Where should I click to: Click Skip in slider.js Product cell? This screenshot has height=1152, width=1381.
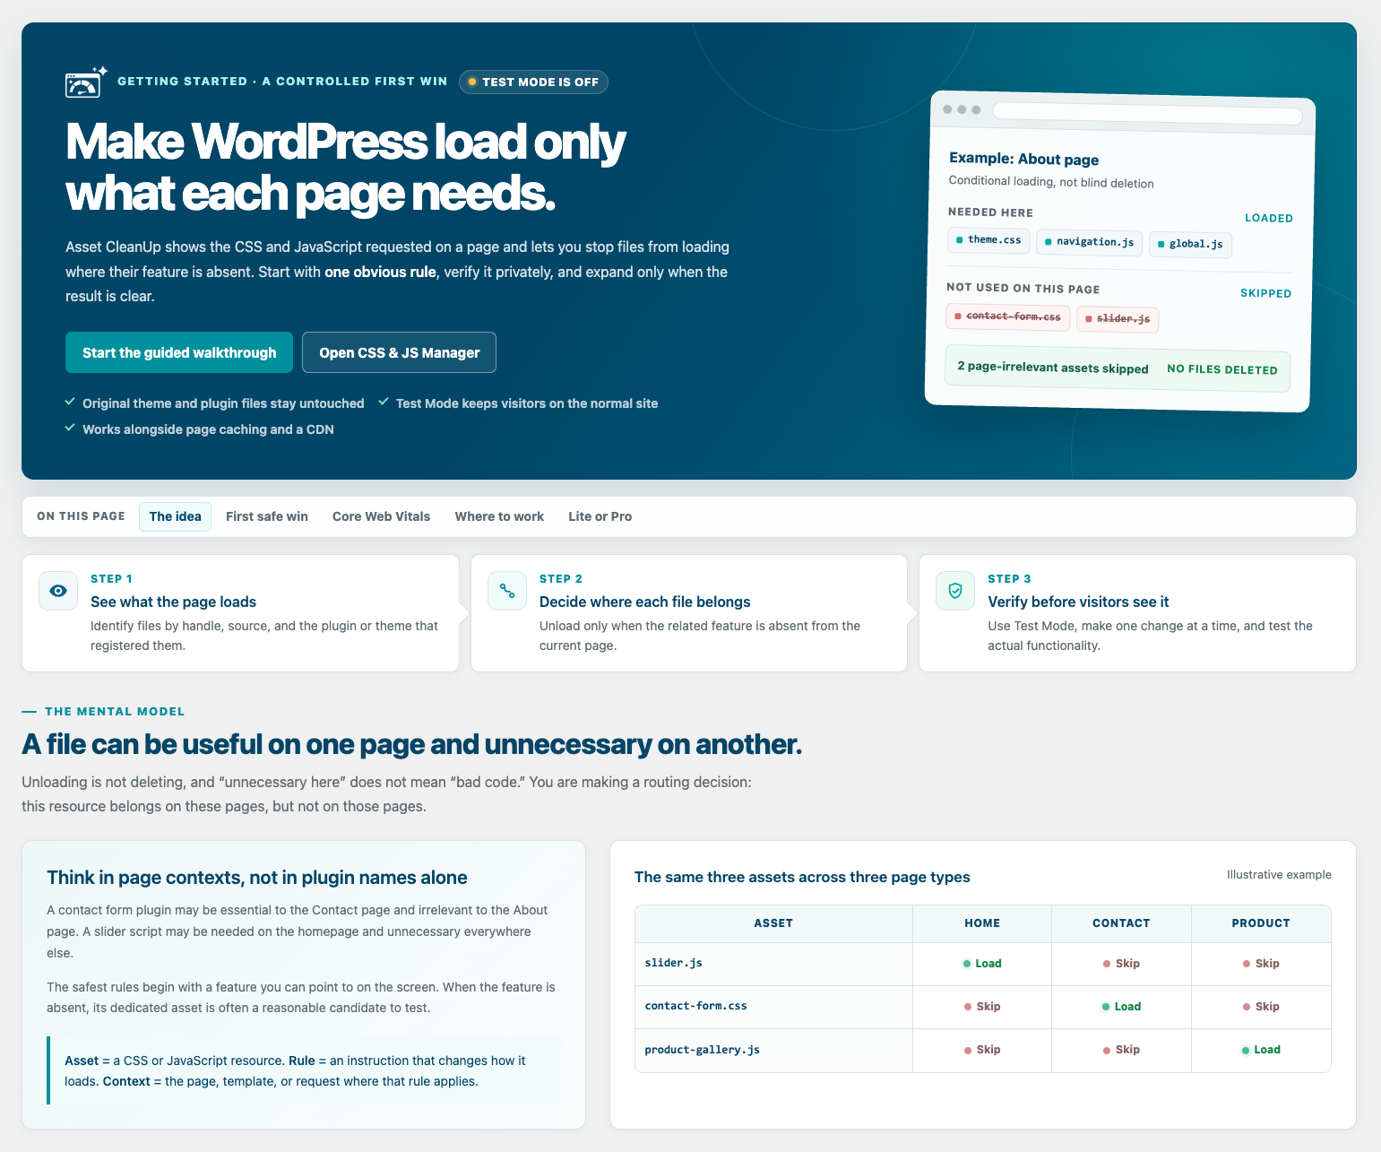coord(1261,964)
